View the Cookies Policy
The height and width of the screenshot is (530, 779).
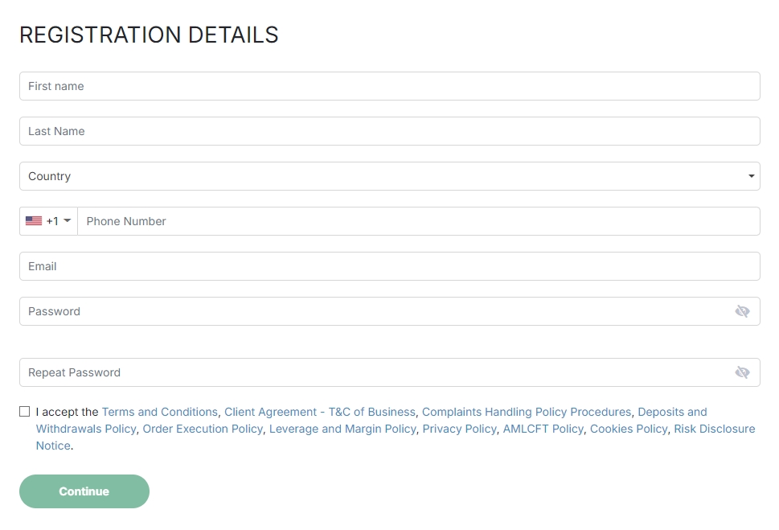(629, 429)
